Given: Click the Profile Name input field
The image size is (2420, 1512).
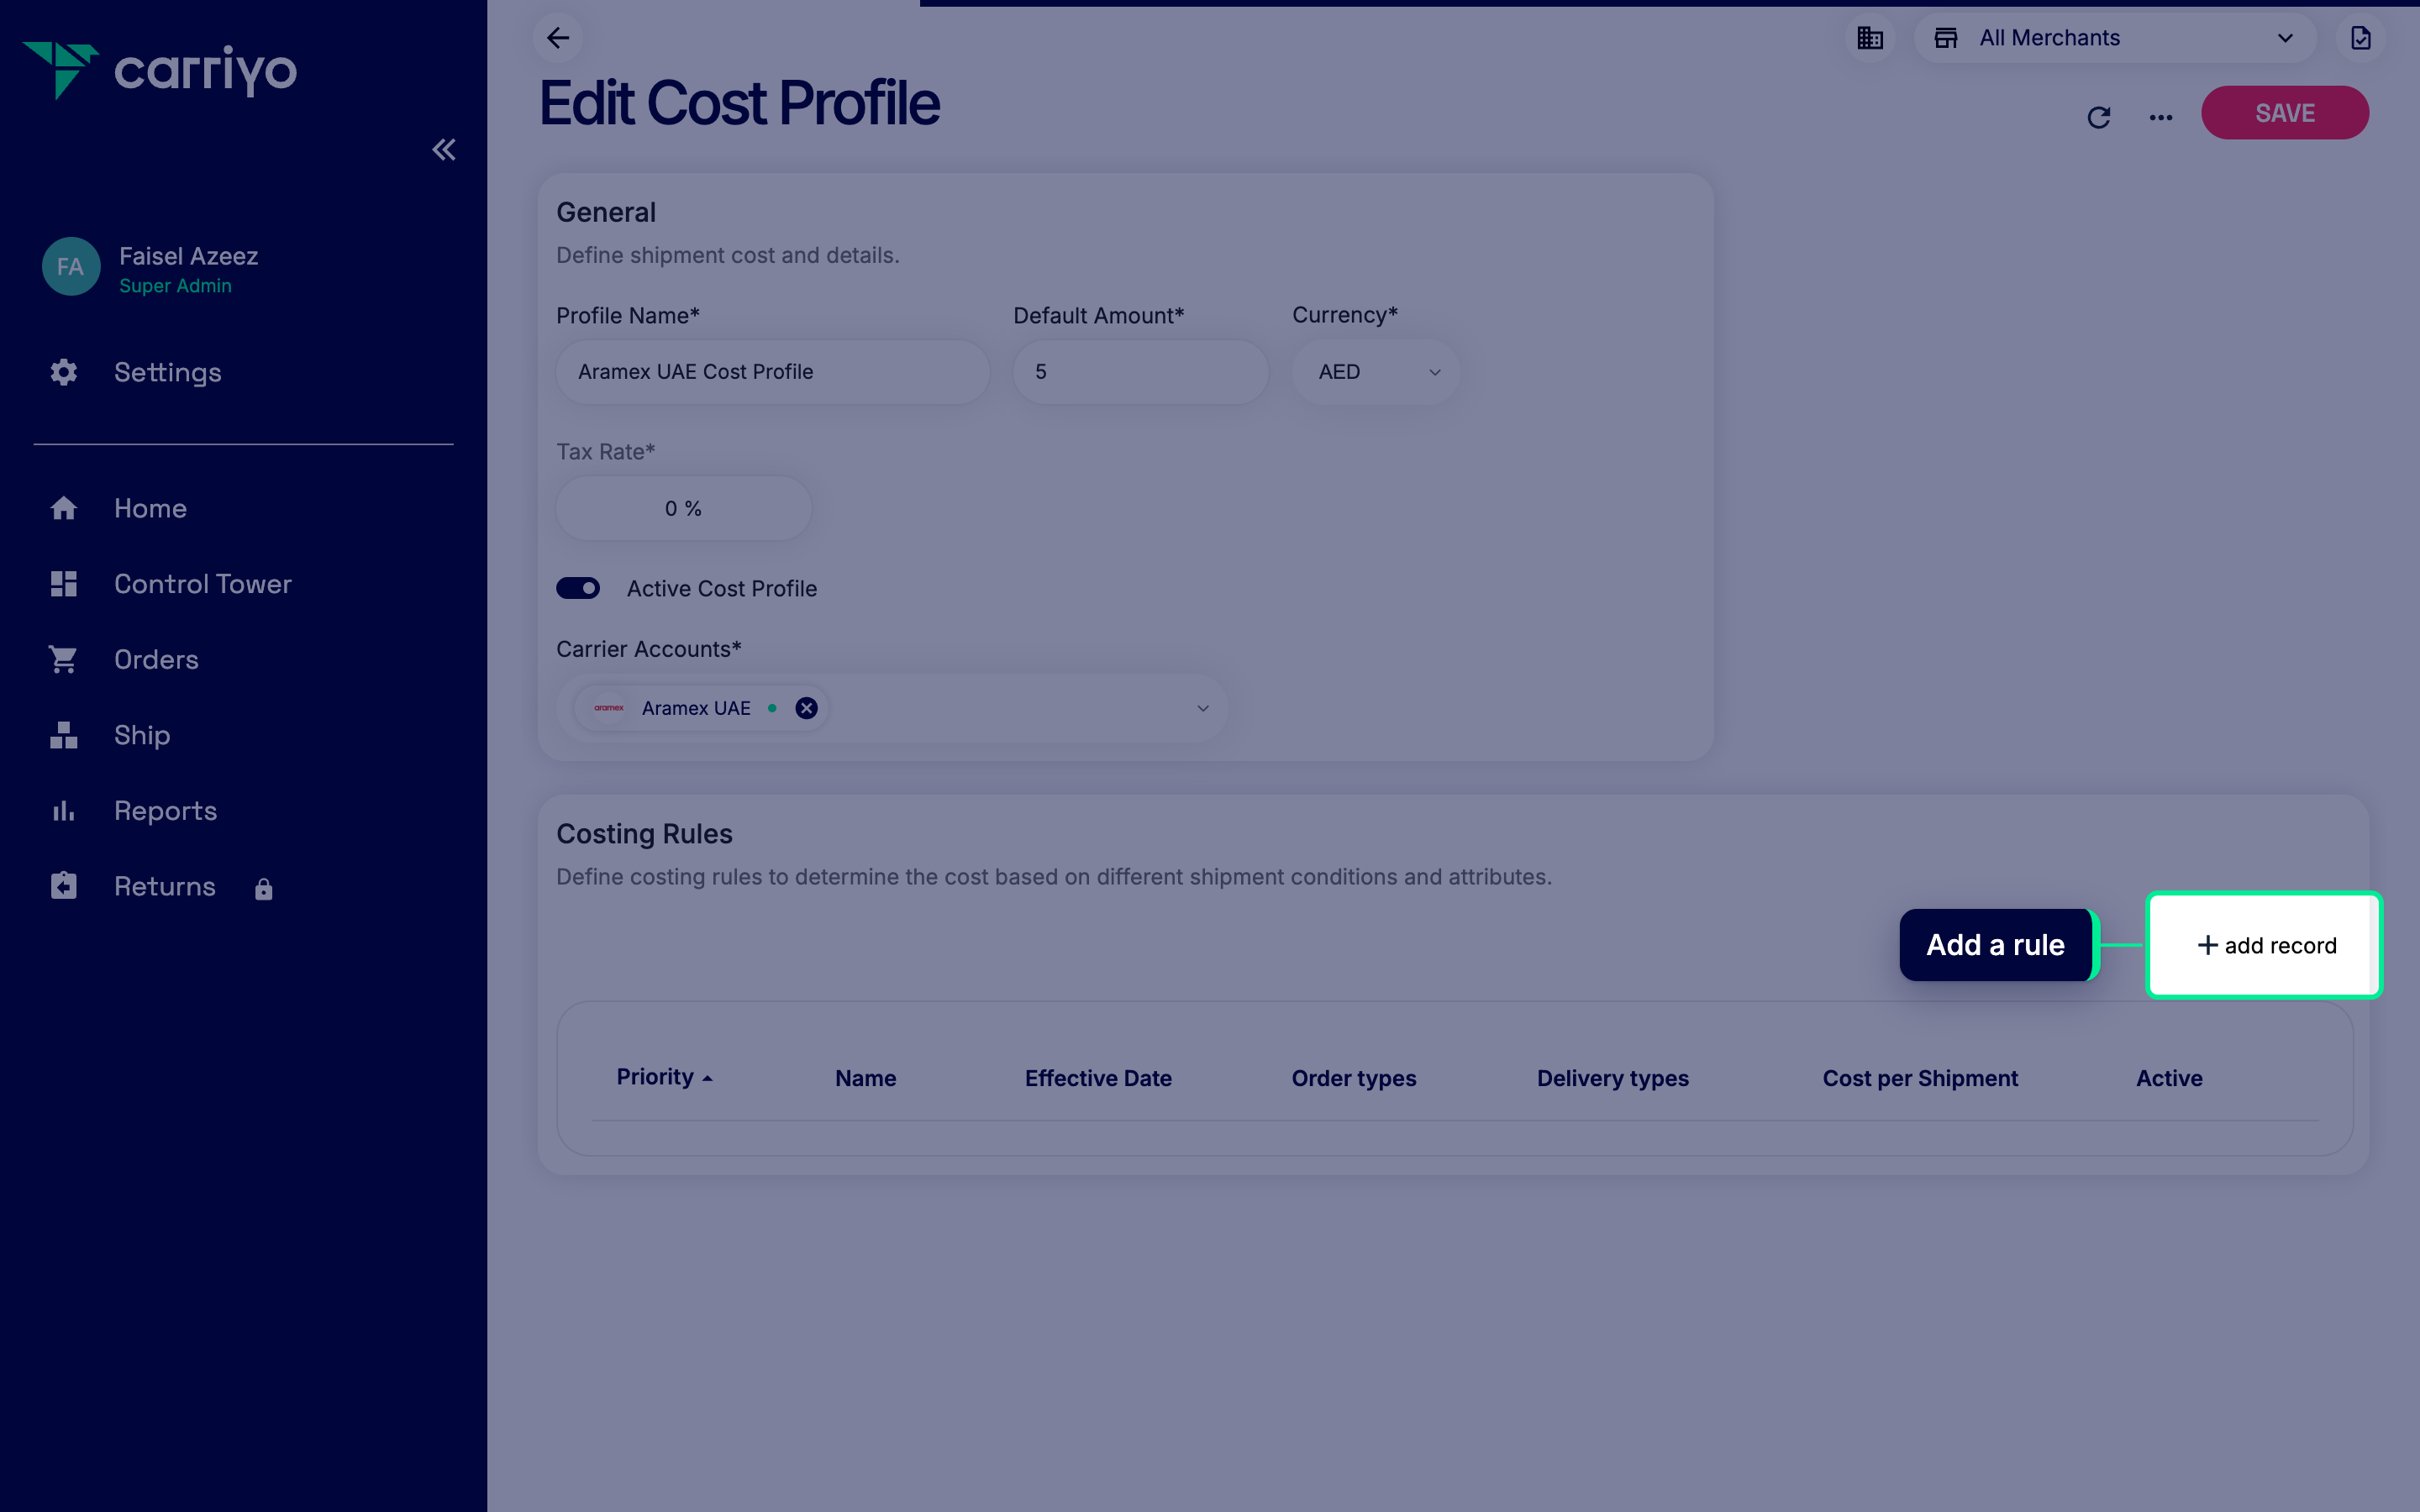Looking at the screenshot, I should click(x=773, y=372).
